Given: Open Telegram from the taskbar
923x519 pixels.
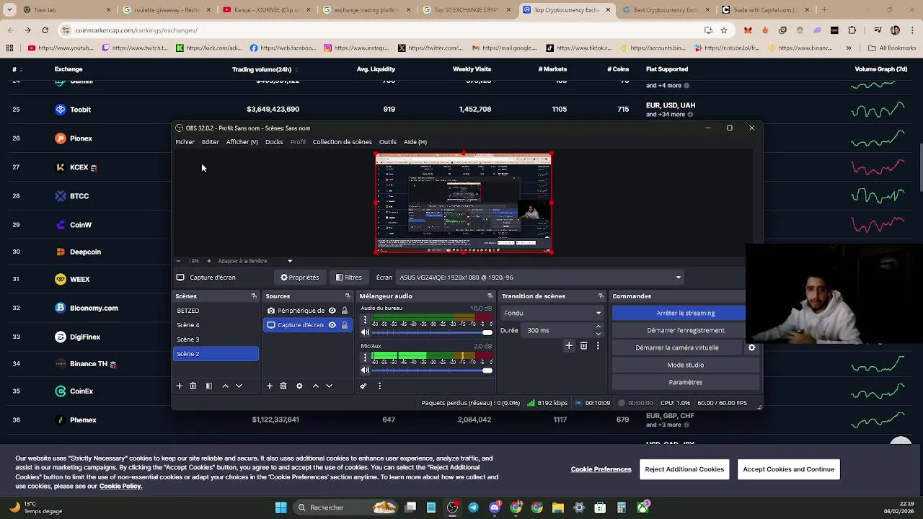Looking at the screenshot, I should [x=473, y=507].
